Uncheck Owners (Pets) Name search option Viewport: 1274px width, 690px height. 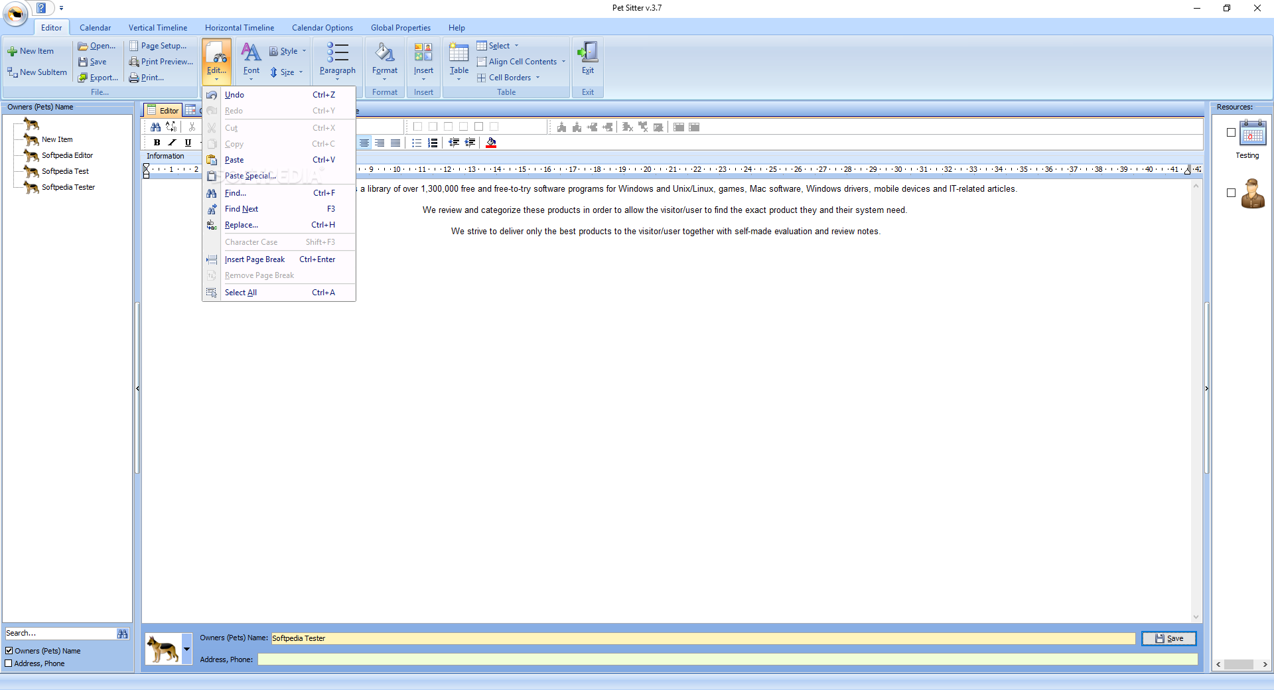(x=9, y=651)
